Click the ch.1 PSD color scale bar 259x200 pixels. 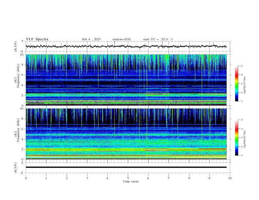coord(236,84)
